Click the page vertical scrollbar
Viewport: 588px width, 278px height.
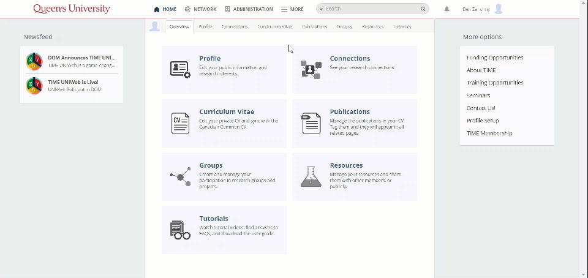583,139
